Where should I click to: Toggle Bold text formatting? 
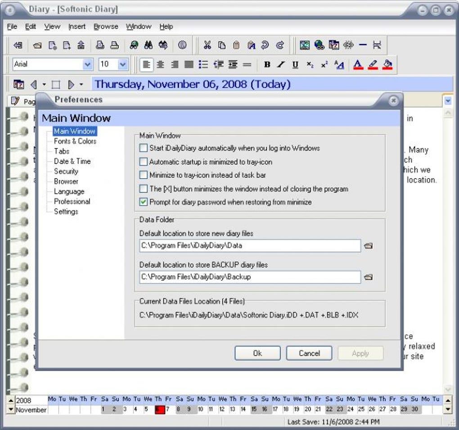267,64
